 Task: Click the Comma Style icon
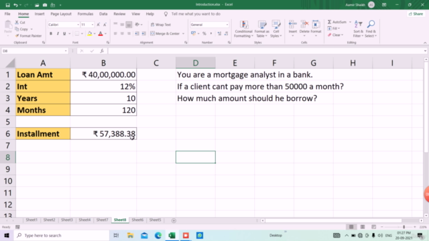(211, 33)
